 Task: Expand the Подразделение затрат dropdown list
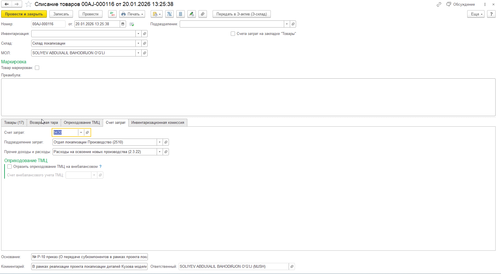(x=160, y=142)
